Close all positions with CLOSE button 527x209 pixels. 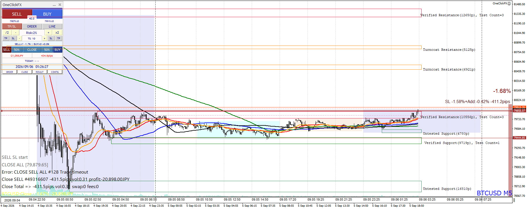(x=32, y=50)
